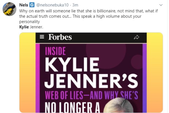
Task: Click the NO LONGER A headline text
Action: point(72,107)
